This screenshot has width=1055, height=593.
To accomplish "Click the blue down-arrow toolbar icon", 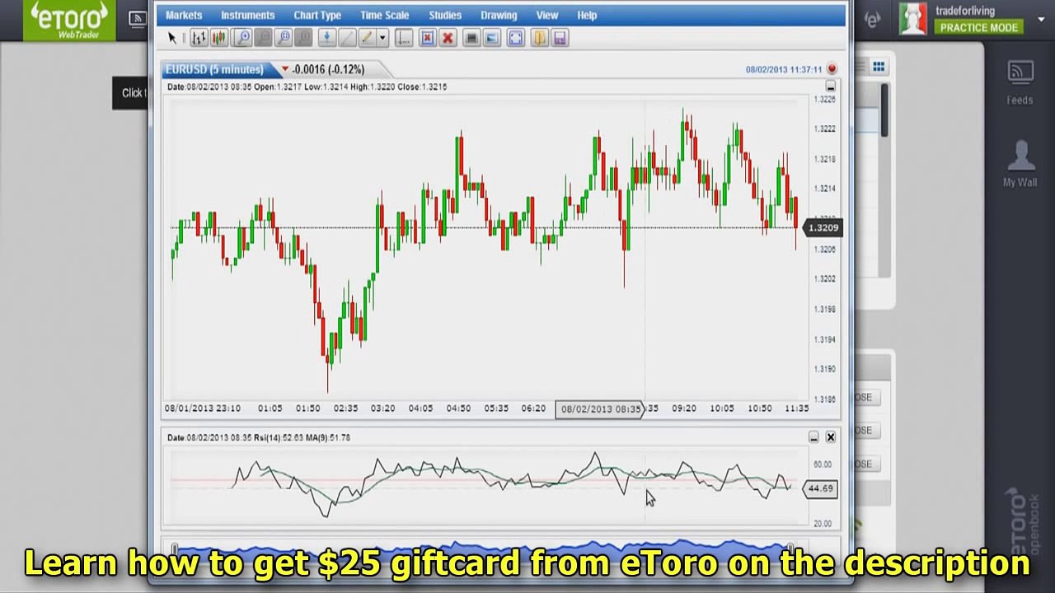I will point(326,38).
